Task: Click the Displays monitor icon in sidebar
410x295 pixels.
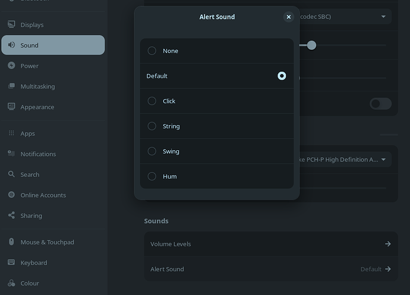Action: 11,24
